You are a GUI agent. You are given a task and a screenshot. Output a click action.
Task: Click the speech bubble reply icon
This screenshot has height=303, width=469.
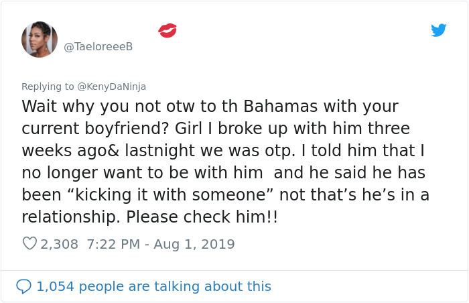click(23, 286)
